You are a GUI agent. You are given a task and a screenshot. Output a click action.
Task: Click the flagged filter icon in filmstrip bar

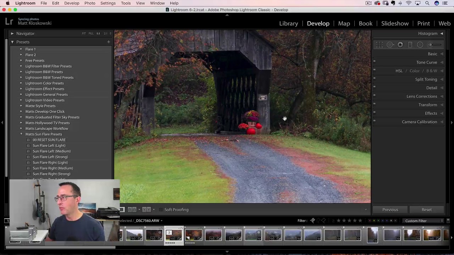[312, 221]
